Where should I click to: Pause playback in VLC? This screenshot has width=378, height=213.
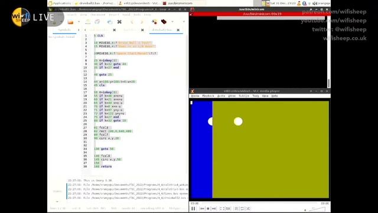click(193, 208)
